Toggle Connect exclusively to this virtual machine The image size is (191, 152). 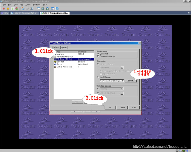click(x=101, y=71)
